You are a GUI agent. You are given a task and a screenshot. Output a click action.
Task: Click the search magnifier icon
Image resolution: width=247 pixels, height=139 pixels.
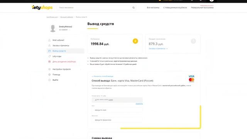coord(134,8)
